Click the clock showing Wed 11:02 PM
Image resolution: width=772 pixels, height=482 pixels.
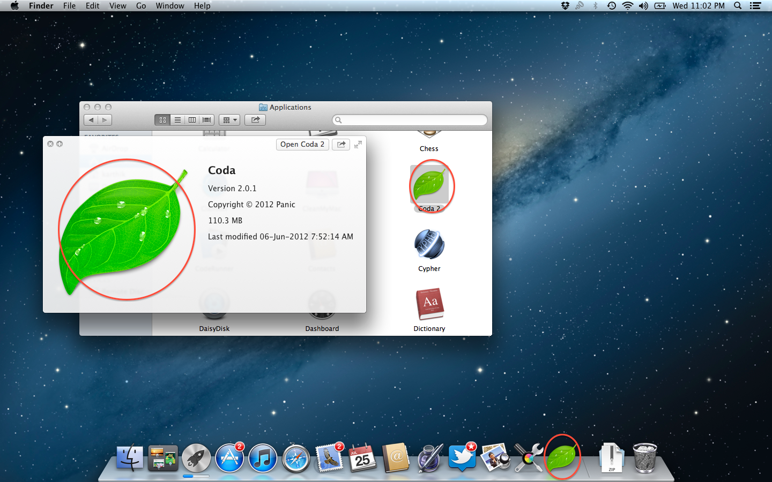[699, 6]
